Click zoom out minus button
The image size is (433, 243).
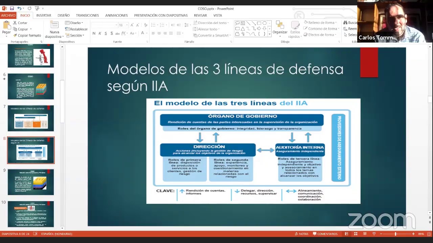tap(381, 234)
